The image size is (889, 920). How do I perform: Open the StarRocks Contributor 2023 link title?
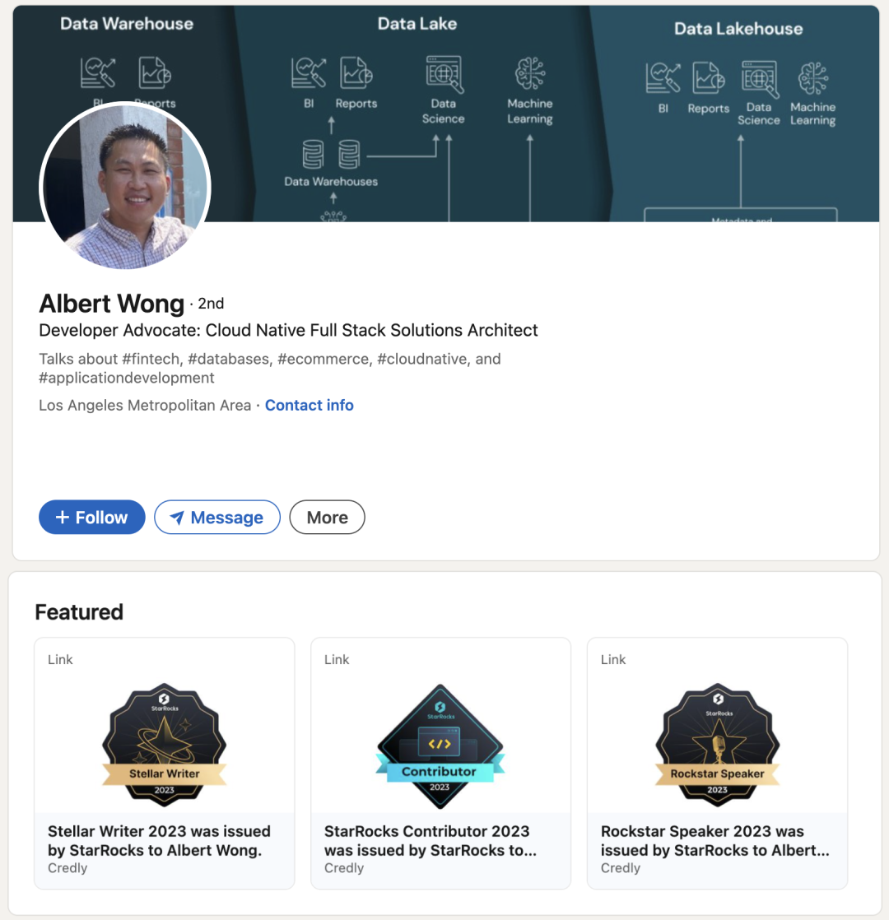point(431,841)
